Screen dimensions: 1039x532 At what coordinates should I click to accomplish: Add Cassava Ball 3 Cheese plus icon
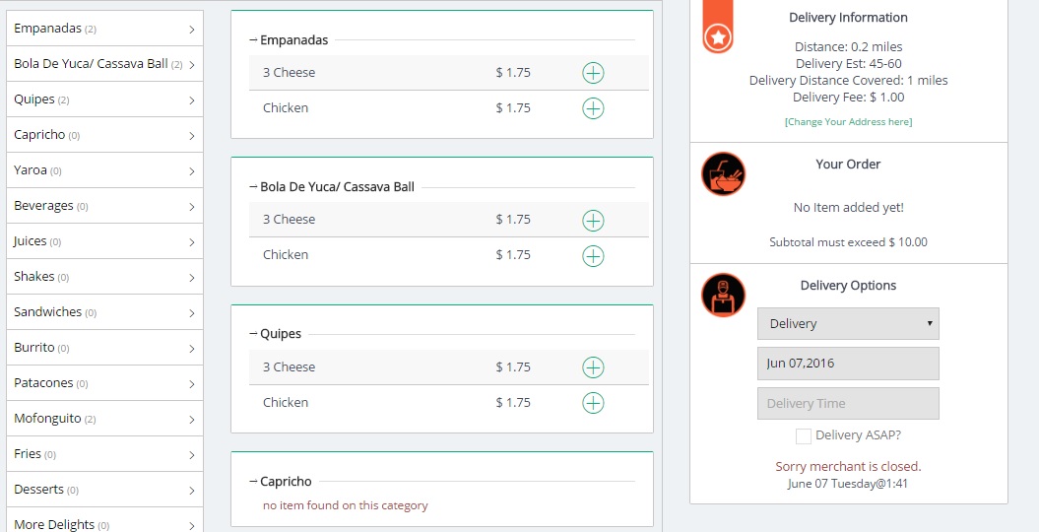point(593,220)
